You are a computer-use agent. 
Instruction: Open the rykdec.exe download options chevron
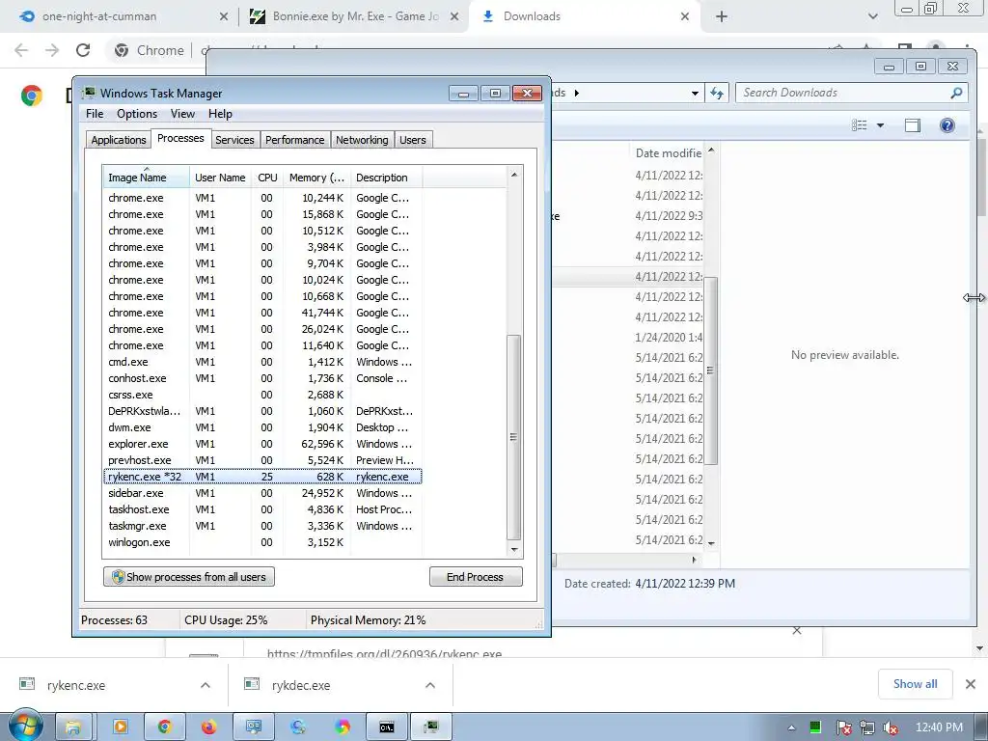[x=429, y=685]
